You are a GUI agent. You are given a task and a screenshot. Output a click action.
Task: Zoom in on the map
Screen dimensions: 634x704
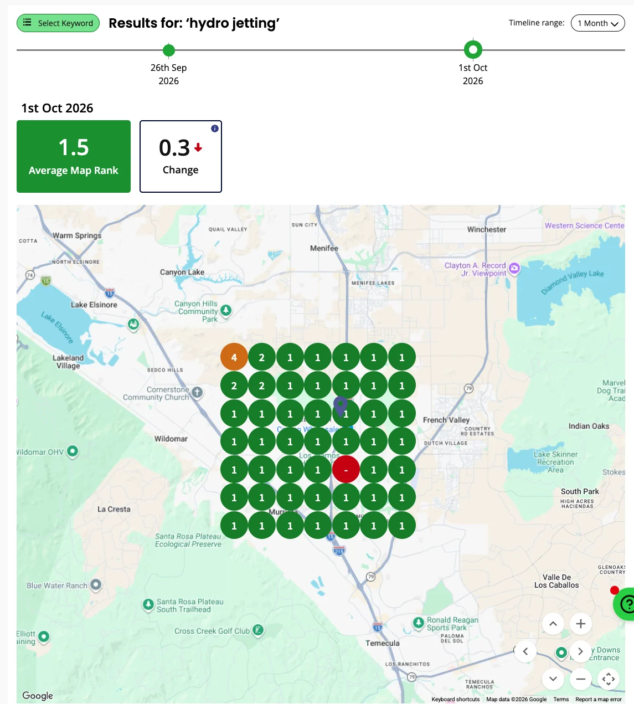pyautogui.click(x=580, y=624)
